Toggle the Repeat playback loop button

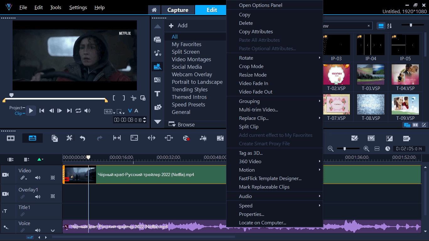(78, 110)
